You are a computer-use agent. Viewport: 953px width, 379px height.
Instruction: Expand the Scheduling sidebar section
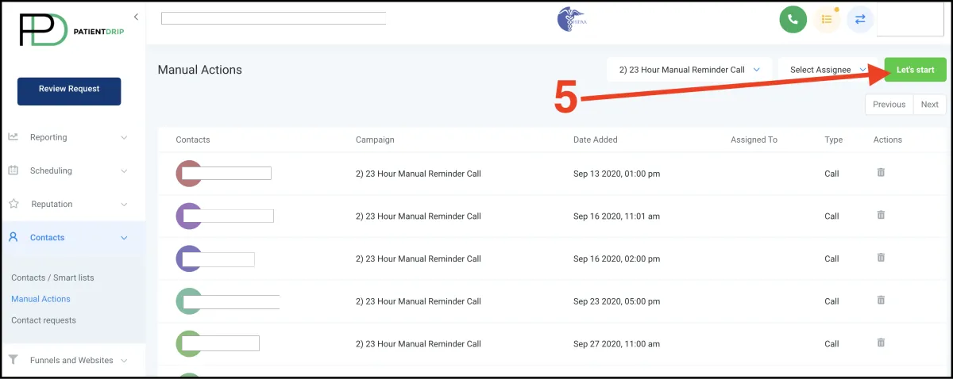(68, 170)
